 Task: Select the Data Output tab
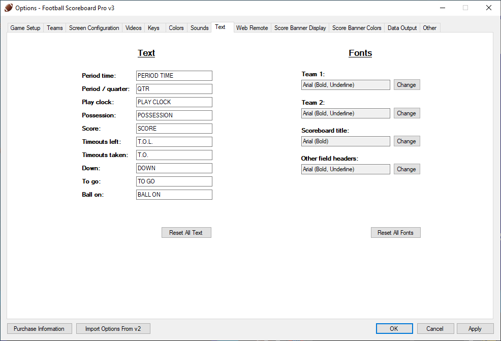[x=402, y=28]
